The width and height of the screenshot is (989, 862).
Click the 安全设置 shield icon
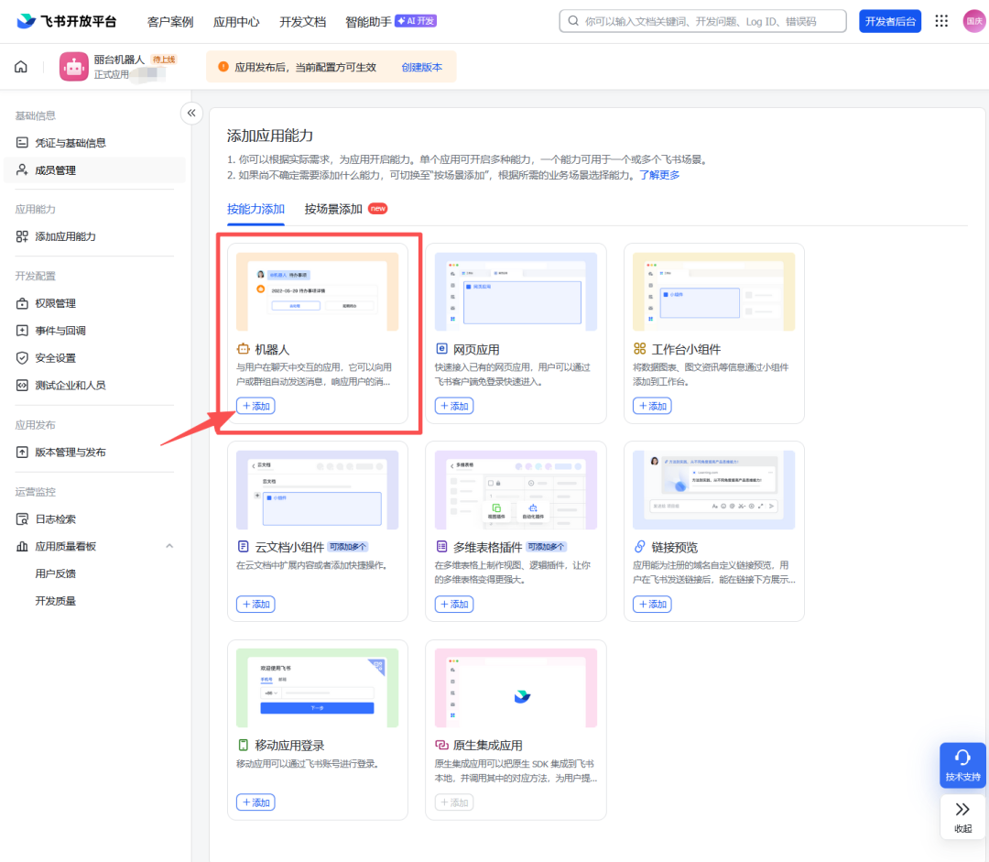22,358
